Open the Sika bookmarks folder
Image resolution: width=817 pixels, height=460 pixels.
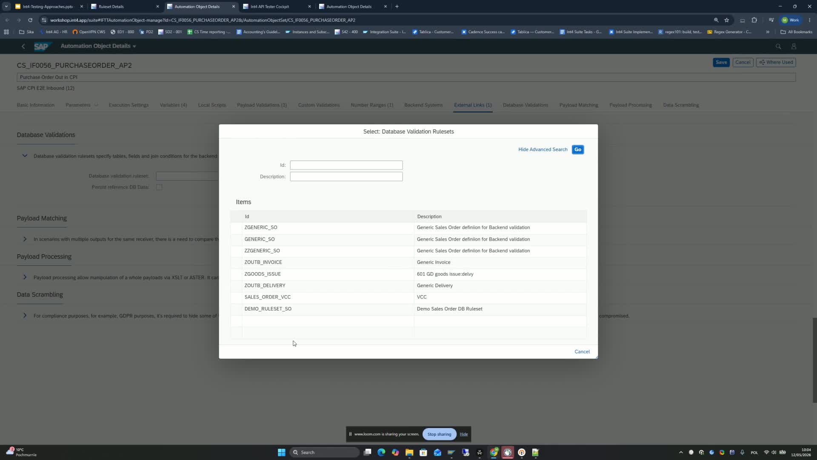coord(26,32)
